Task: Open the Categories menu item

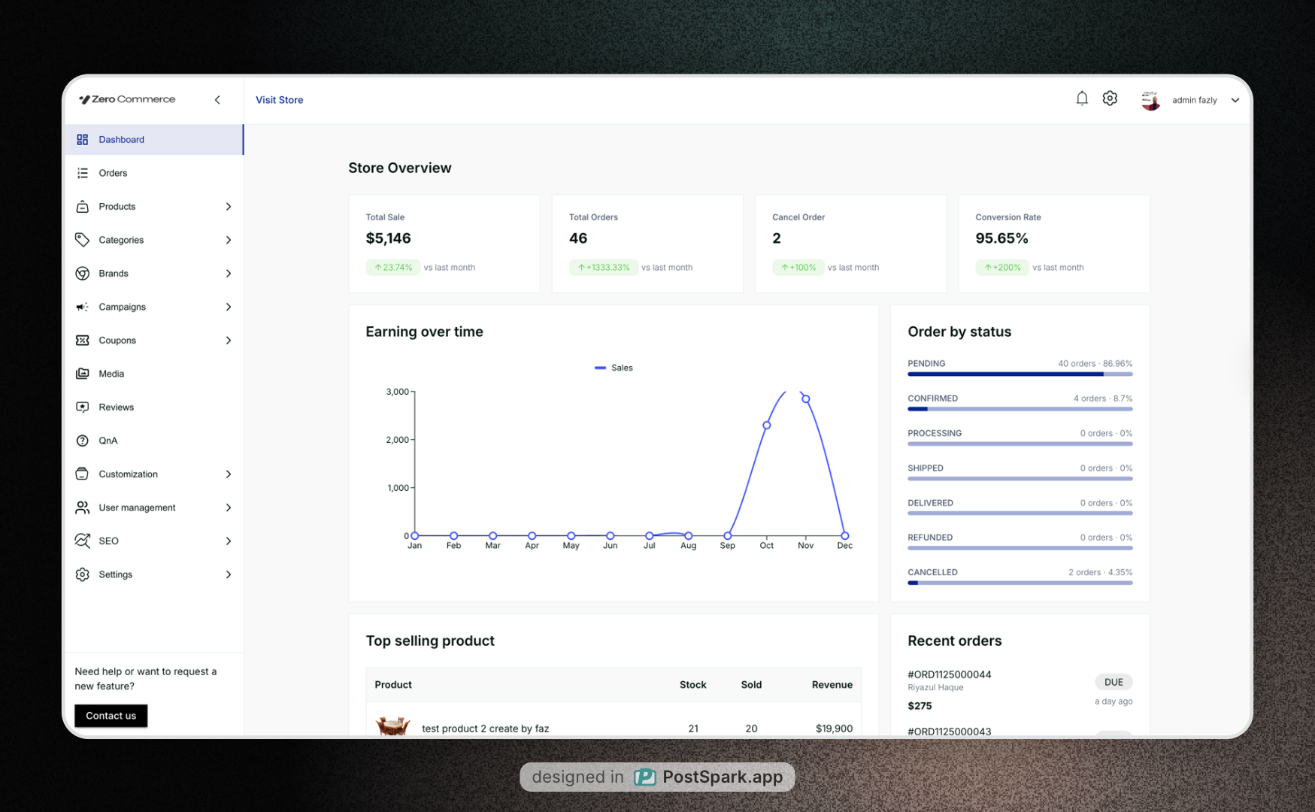Action: [121, 240]
